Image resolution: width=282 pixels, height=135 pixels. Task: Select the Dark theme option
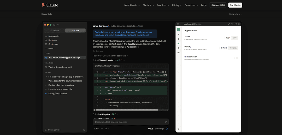pyautogui.click(x=234, y=38)
